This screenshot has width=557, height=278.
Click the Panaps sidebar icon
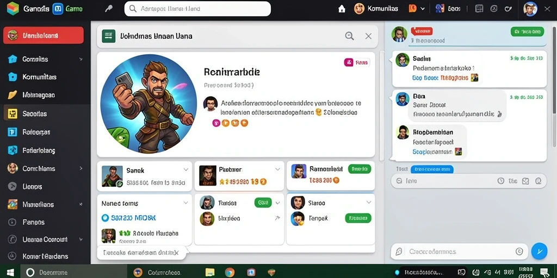pyautogui.click(x=13, y=222)
